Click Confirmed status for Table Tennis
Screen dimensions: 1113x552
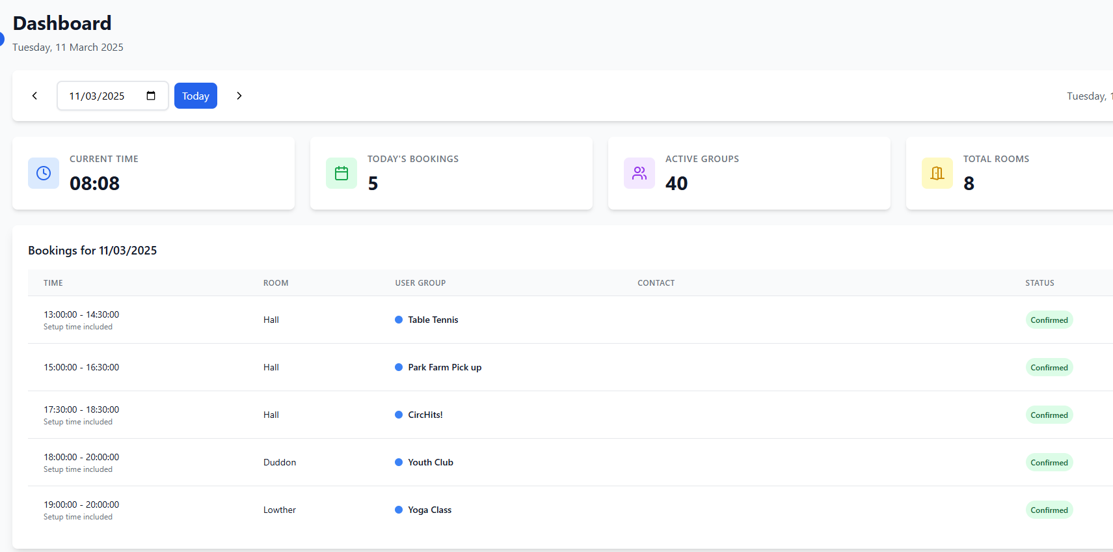click(1049, 320)
